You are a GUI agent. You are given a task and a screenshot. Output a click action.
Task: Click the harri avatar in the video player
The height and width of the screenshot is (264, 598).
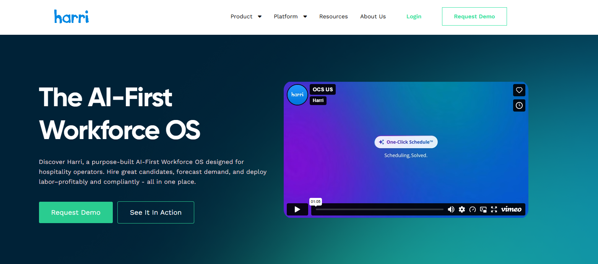click(297, 95)
